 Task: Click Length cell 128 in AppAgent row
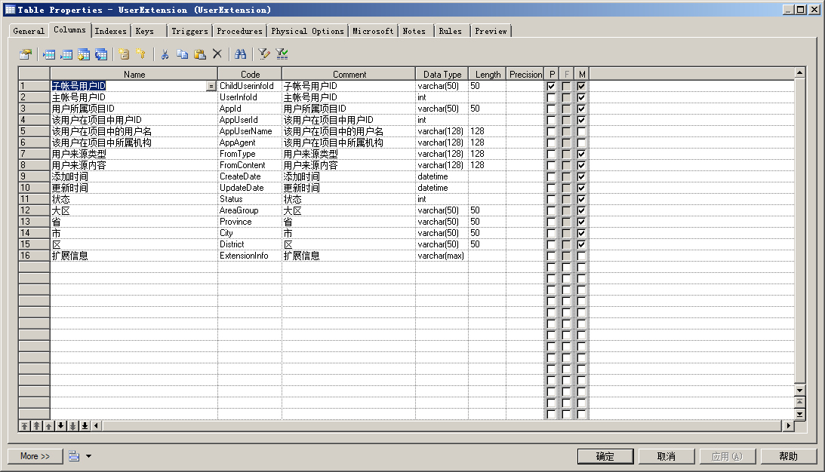coord(487,143)
